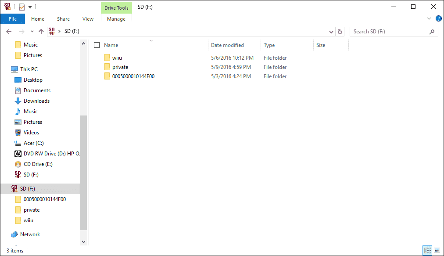This screenshot has width=444, height=256.
Task: Open private folder in navigation tree
Action: pos(32,210)
